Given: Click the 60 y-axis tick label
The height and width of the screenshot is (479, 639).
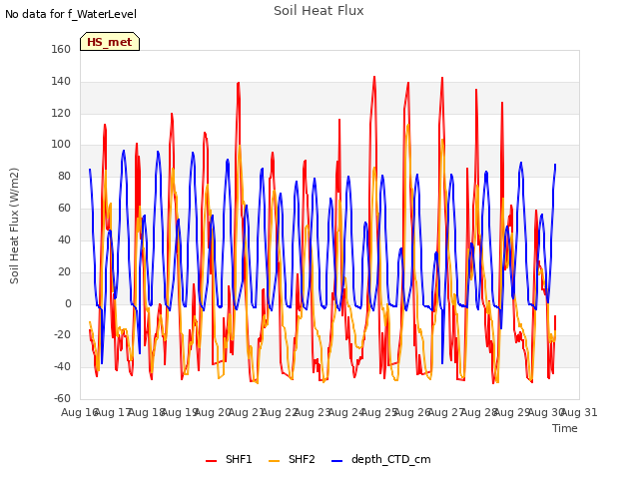Looking at the screenshot, I should tap(64, 208).
